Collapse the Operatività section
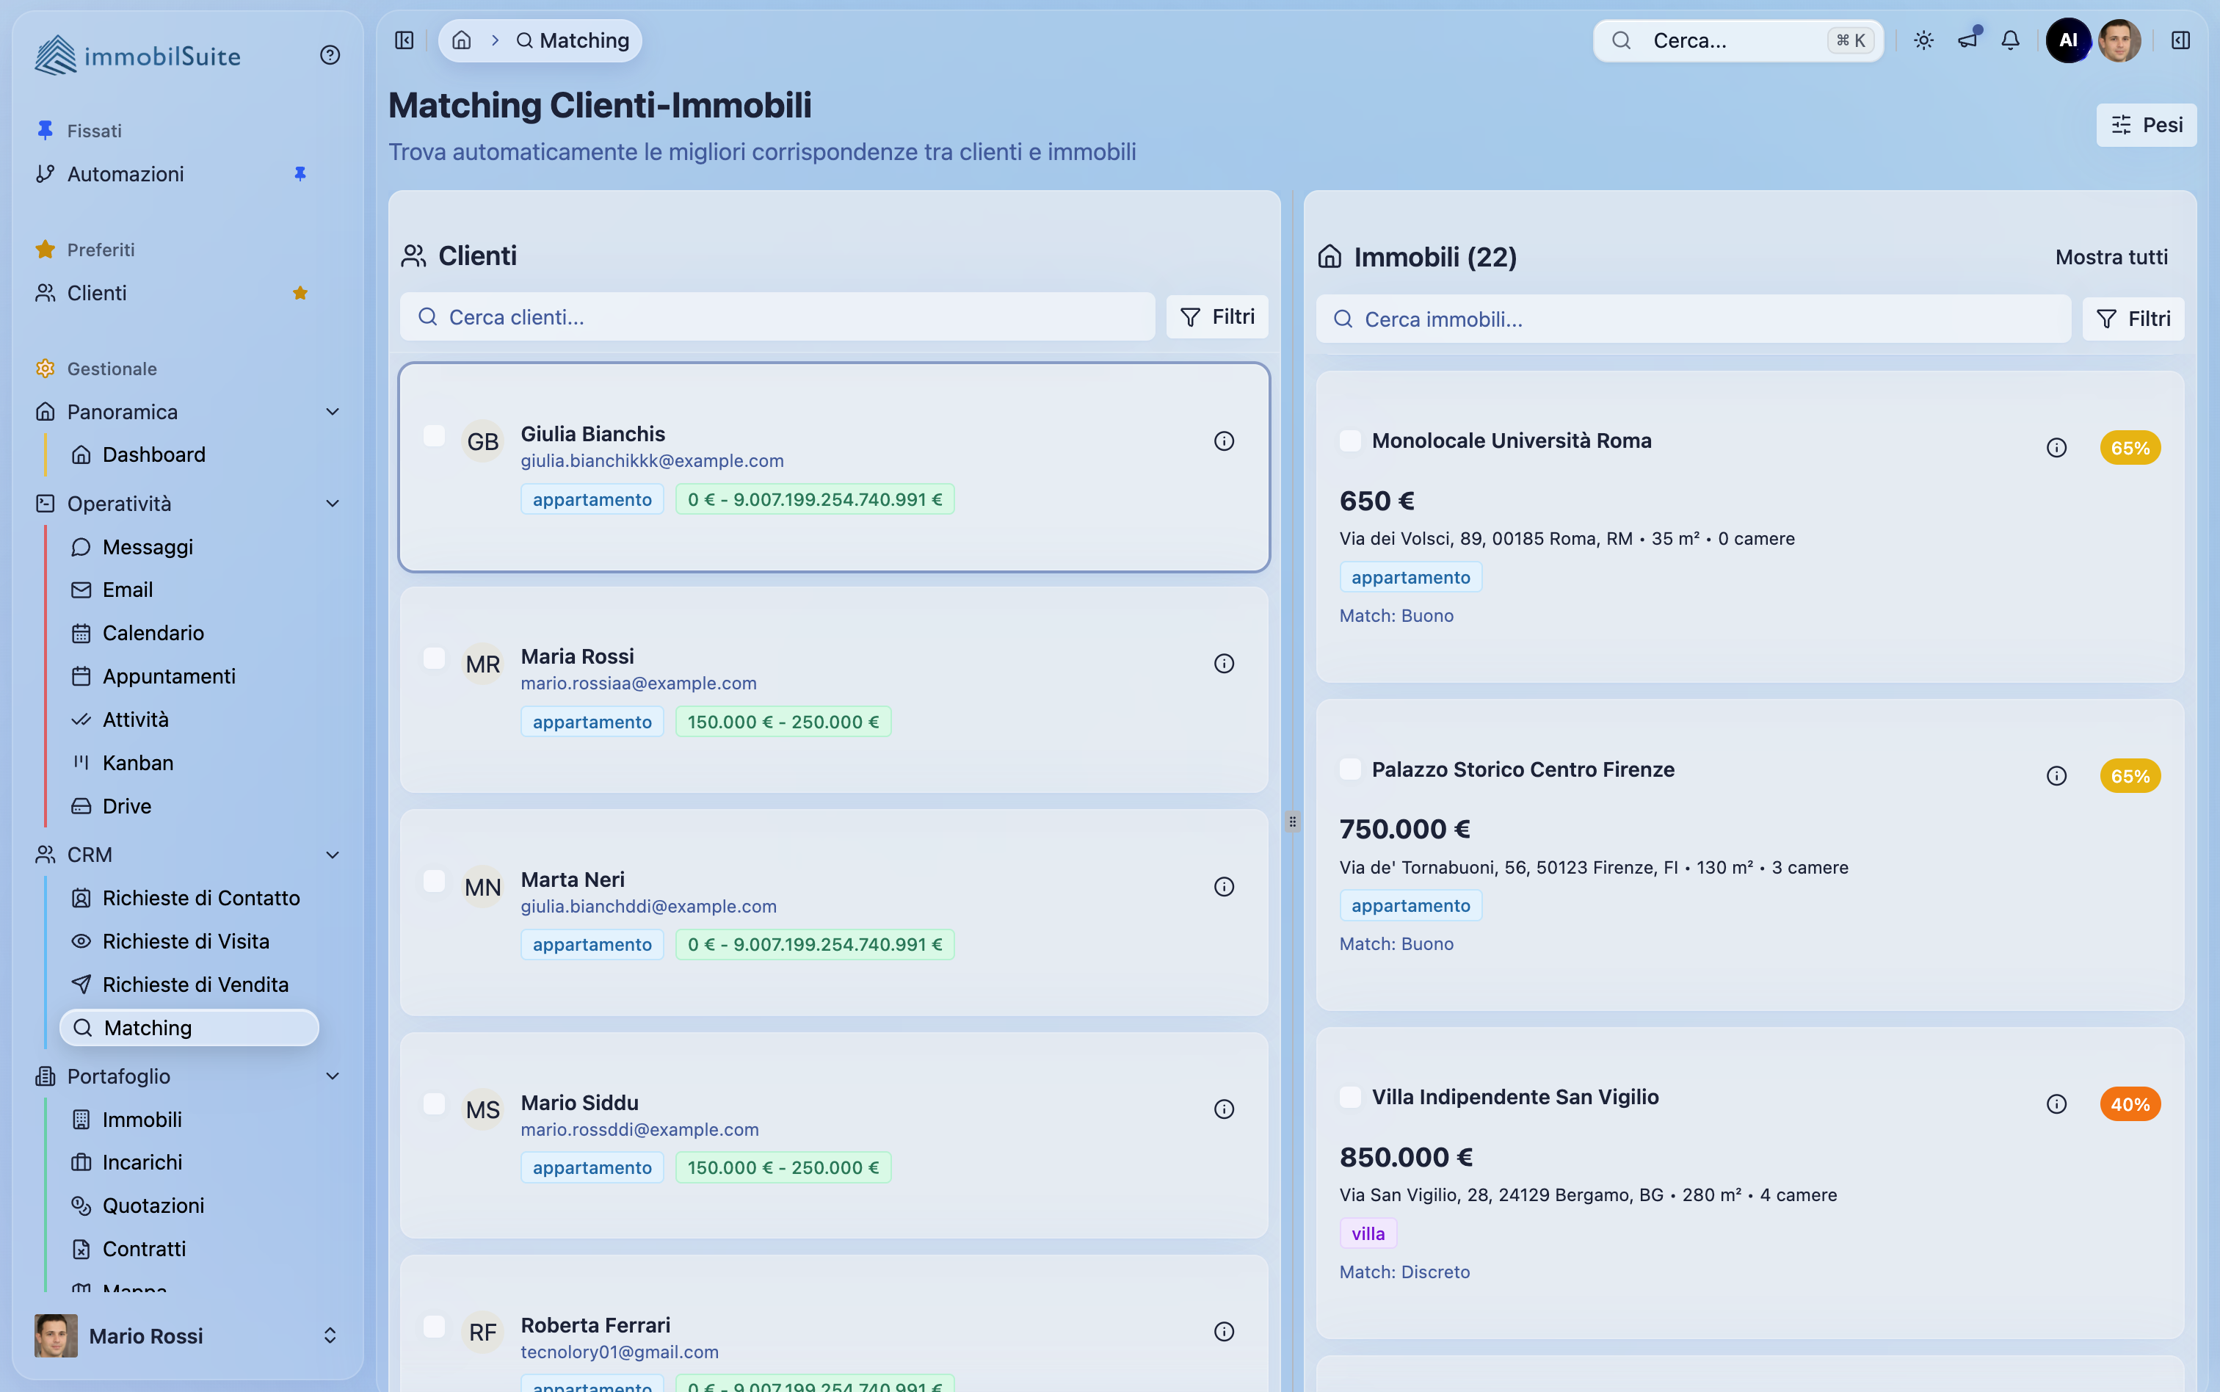 pos(333,504)
